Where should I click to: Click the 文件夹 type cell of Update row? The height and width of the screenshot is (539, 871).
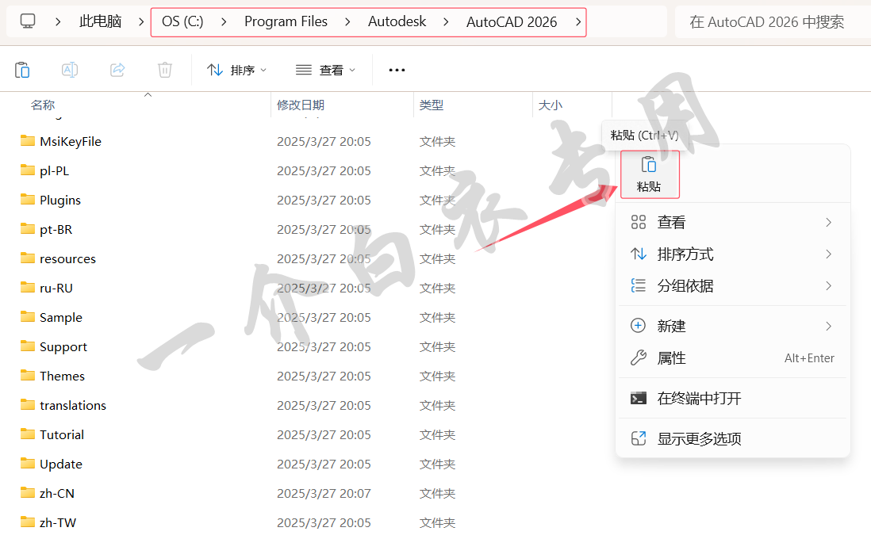click(437, 464)
